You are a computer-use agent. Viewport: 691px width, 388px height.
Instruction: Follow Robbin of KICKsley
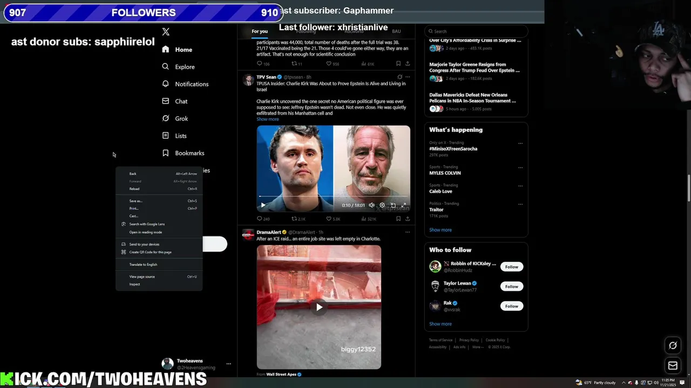tap(512, 267)
